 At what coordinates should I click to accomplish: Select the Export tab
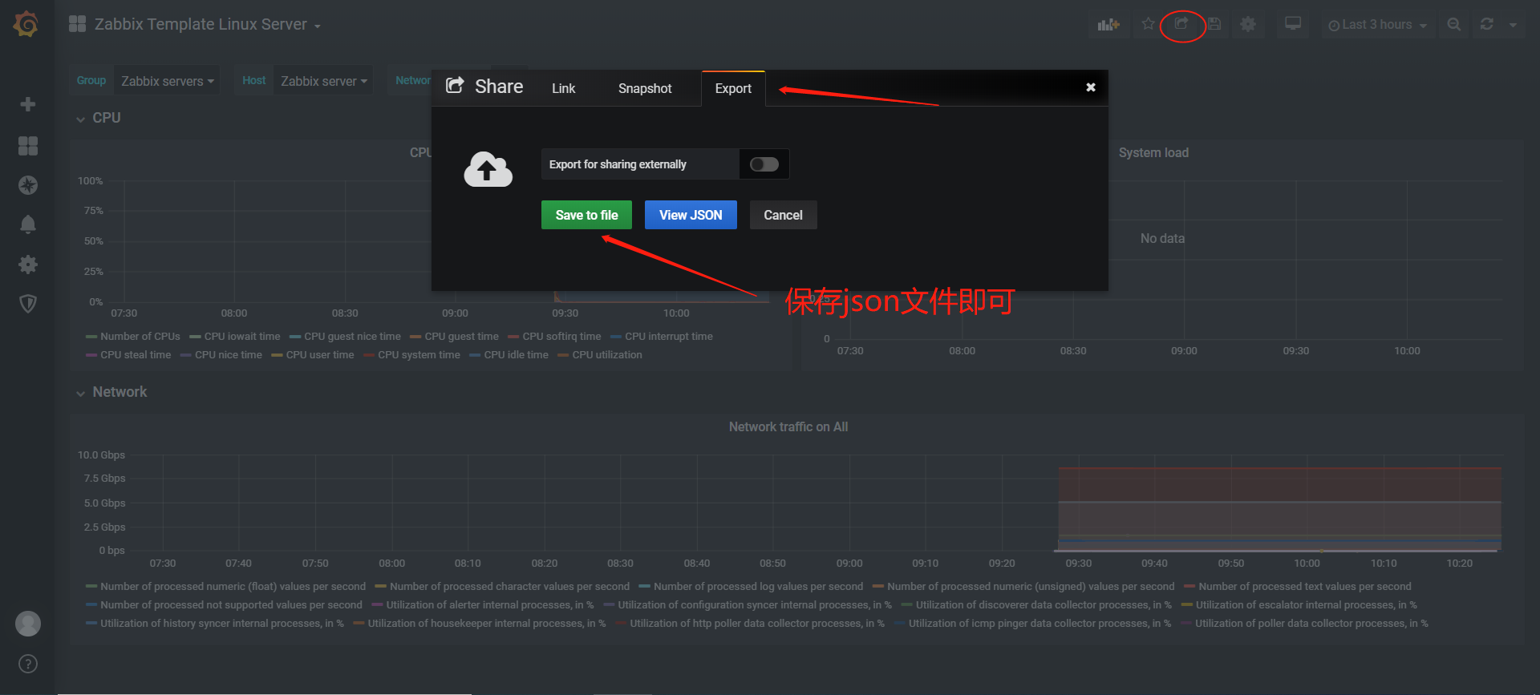click(733, 88)
